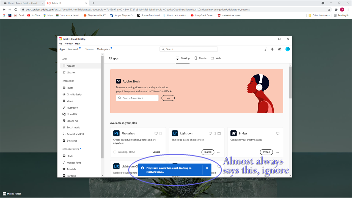Open Chrome's three-dot menu
Viewport: 352px width, 198px height.
(x=348, y=9)
